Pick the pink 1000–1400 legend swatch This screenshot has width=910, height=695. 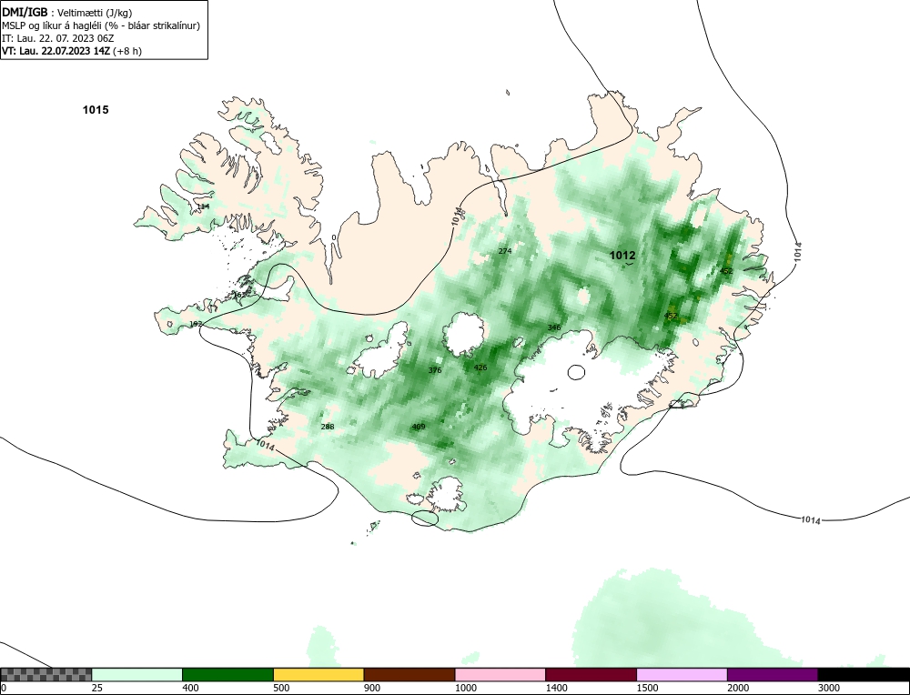[500, 674]
